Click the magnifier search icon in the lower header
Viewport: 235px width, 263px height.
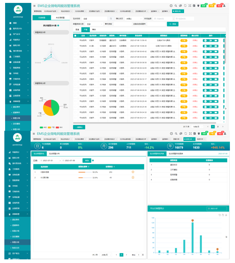point(176,133)
